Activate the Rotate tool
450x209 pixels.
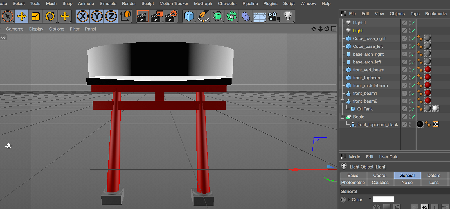point(50,16)
